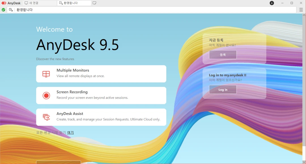Click '이미 계정이 있으신가요?' text
Viewport: 306px width, 164px height.
pos(226,80)
